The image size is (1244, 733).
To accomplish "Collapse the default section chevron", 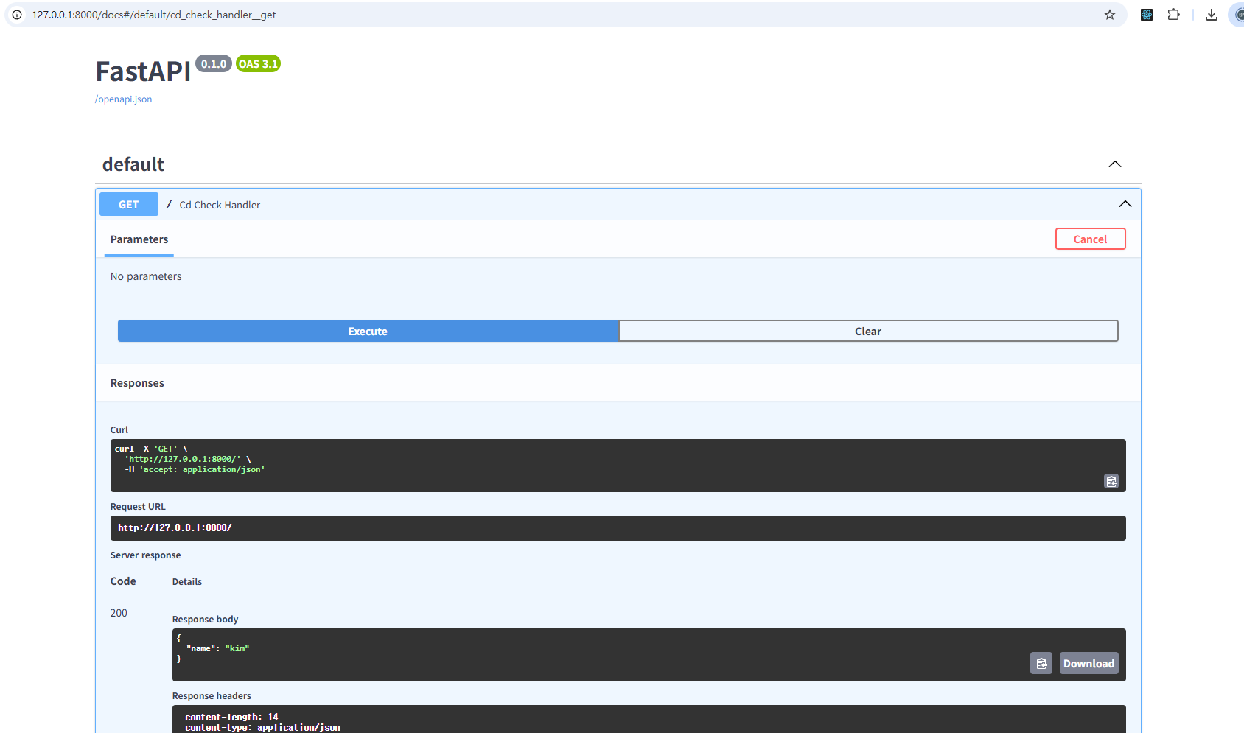I will pos(1115,164).
